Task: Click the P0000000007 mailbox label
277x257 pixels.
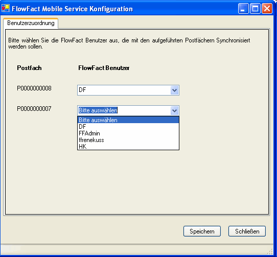Action: pyautogui.click(x=34, y=108)
